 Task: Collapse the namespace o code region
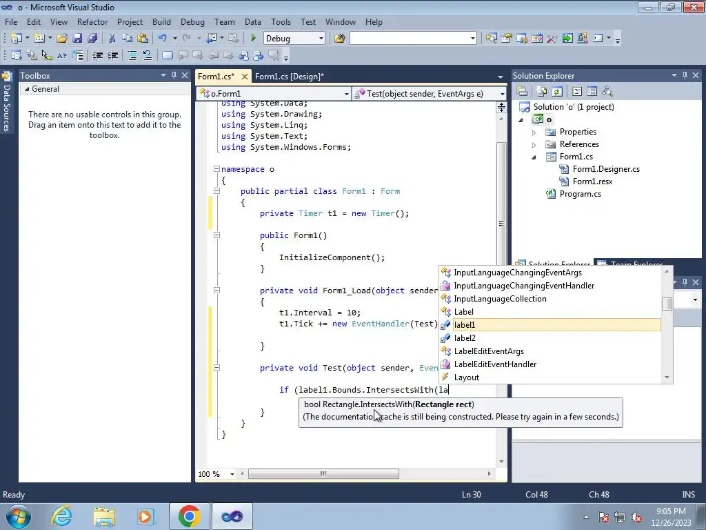[x=216, y=169]
